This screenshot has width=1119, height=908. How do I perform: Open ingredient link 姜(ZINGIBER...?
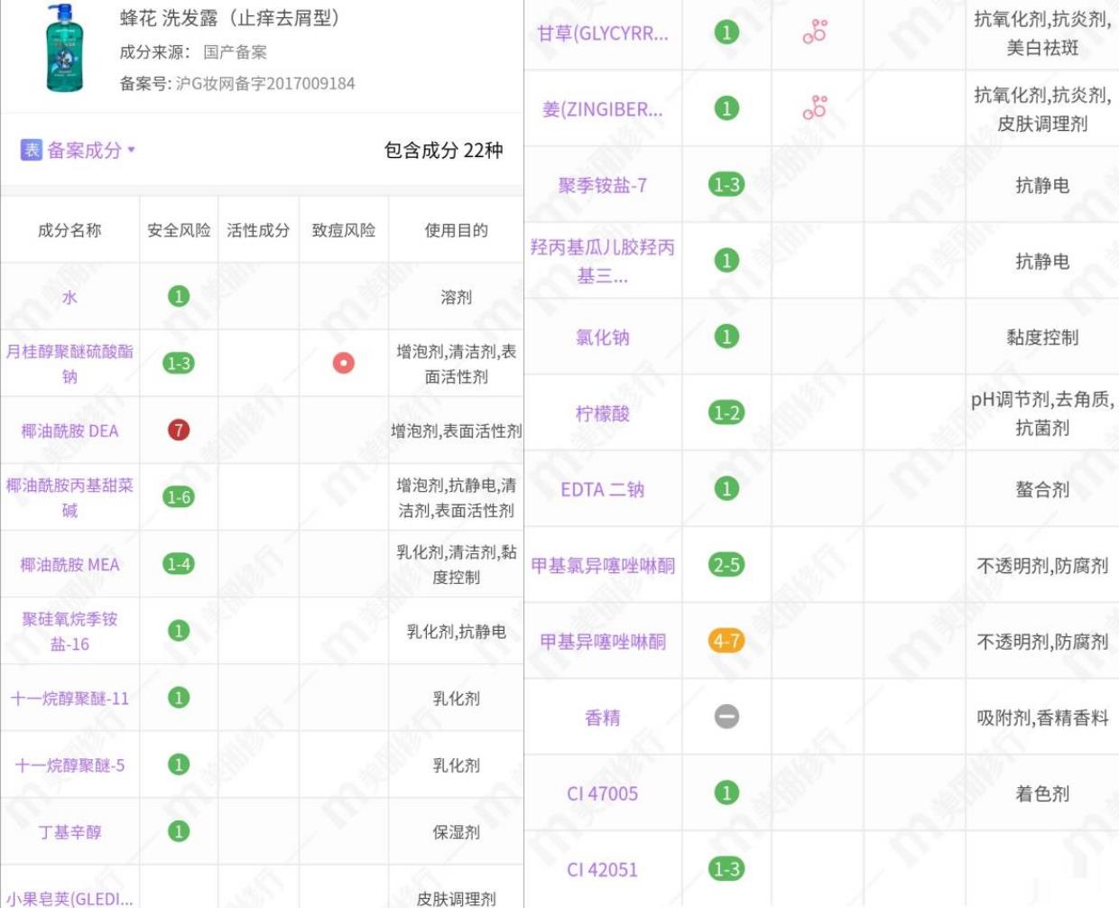(x=603, y=109)
